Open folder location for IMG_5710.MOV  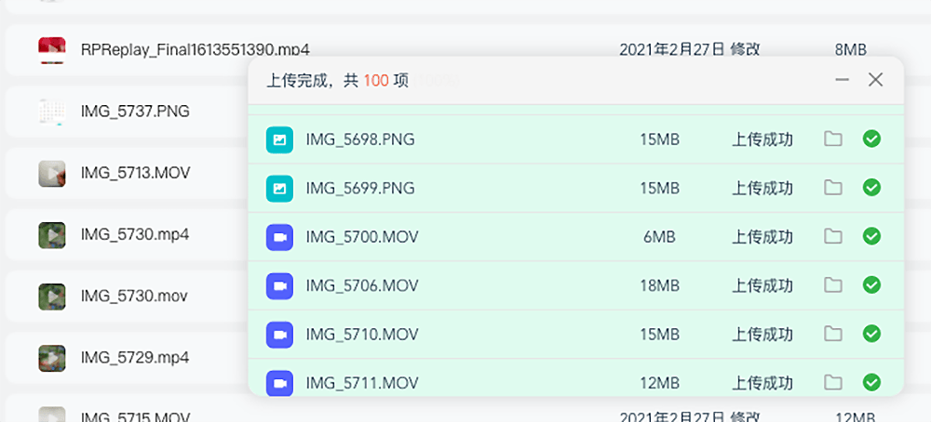coord(833,334)
